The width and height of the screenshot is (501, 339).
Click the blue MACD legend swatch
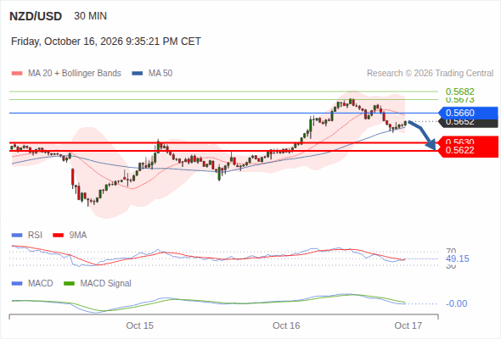click(x=17, y=284)
